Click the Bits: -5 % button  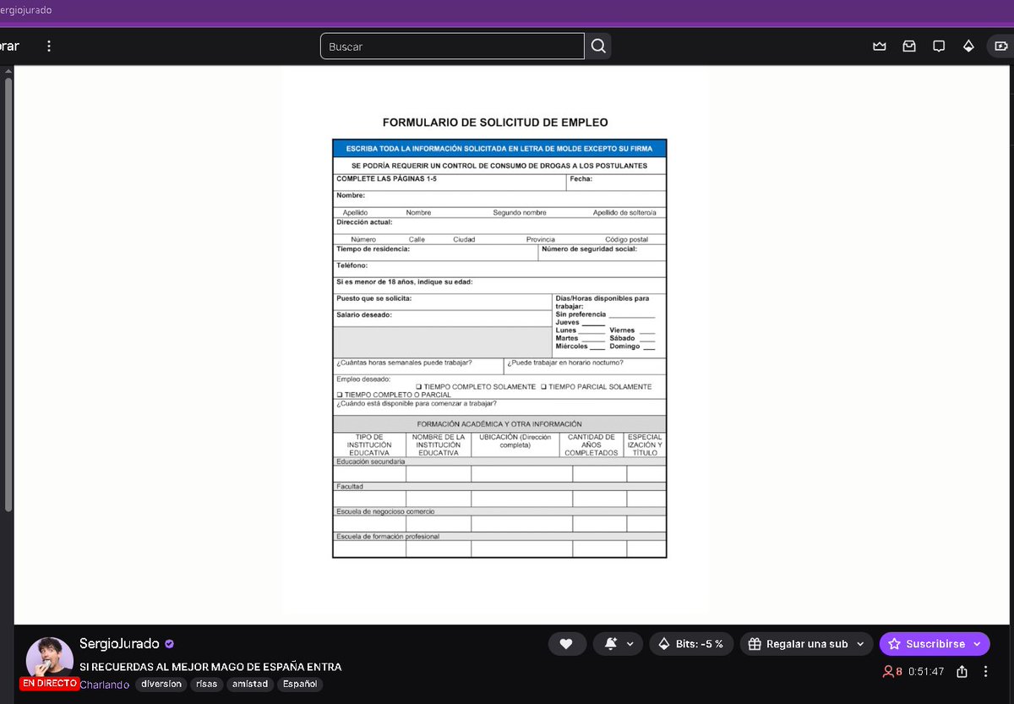(x=690, y=644)
